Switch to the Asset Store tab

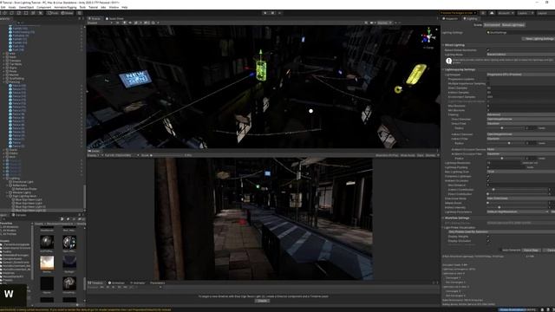pos(114,19)
